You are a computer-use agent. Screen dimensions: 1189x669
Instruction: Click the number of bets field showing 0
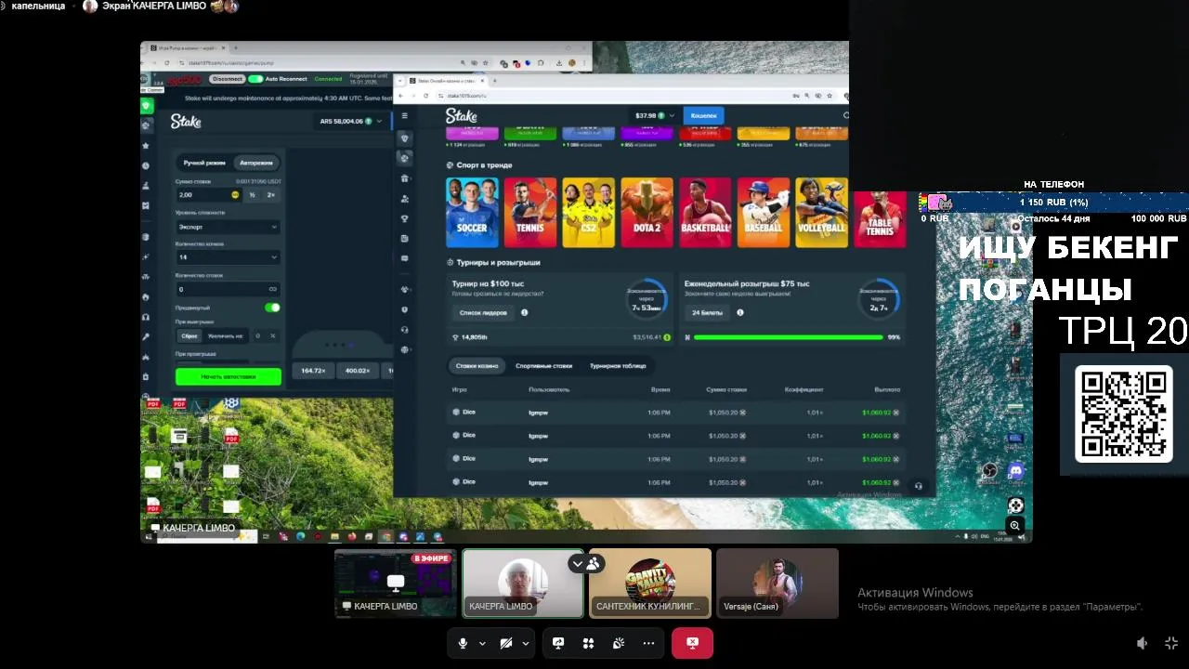coord(228,289)
